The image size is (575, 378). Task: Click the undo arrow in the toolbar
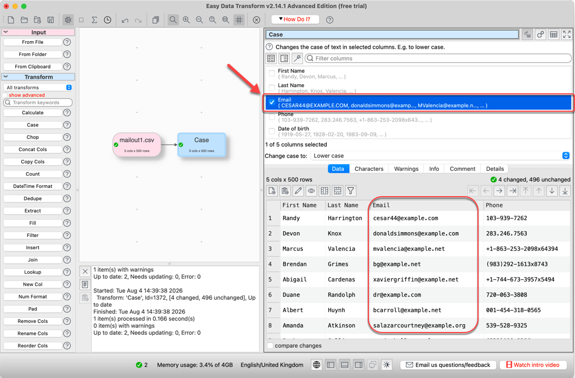coord(125,20)
